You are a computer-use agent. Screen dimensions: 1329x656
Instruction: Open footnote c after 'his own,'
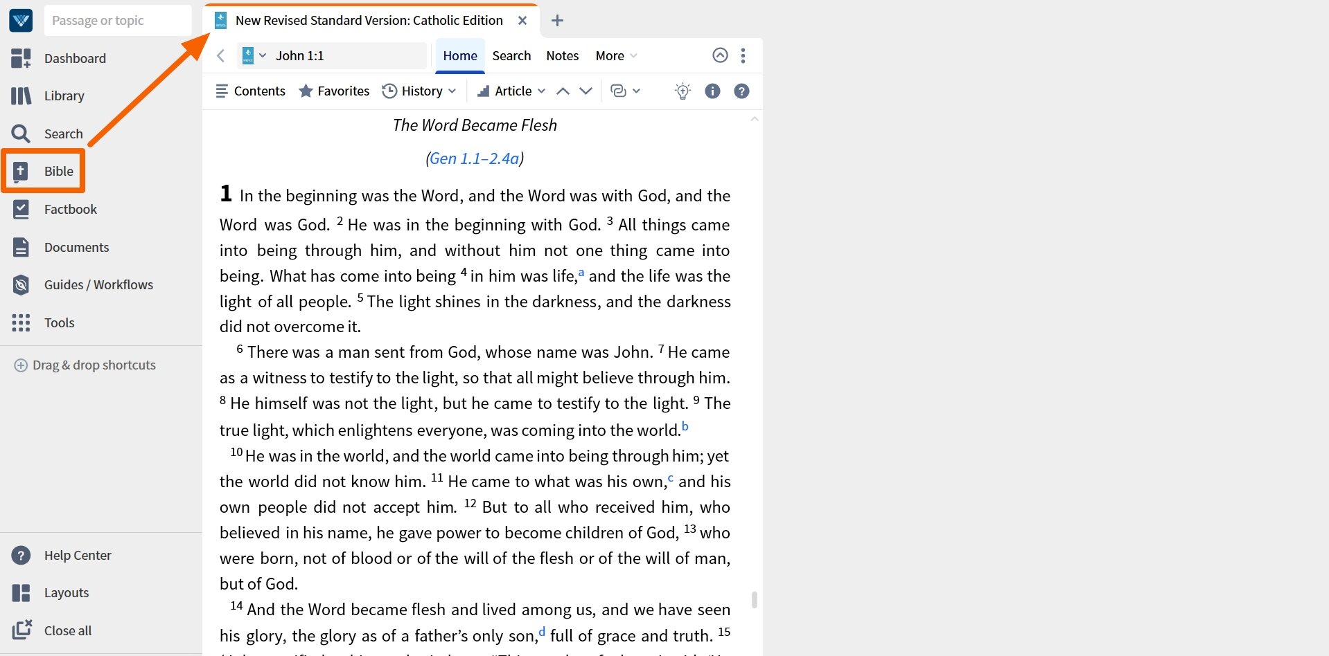click(x=670, y=477)
